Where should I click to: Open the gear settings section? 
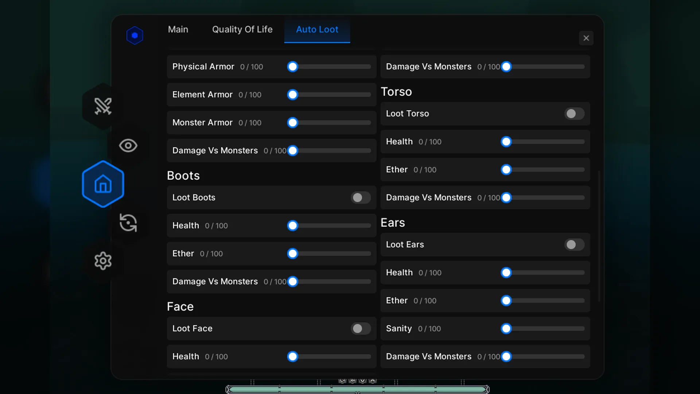tap(103, 261)
